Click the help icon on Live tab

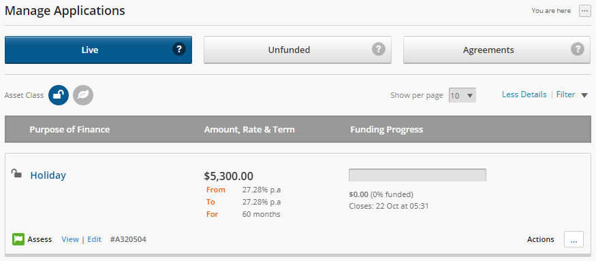coord(179,50)
